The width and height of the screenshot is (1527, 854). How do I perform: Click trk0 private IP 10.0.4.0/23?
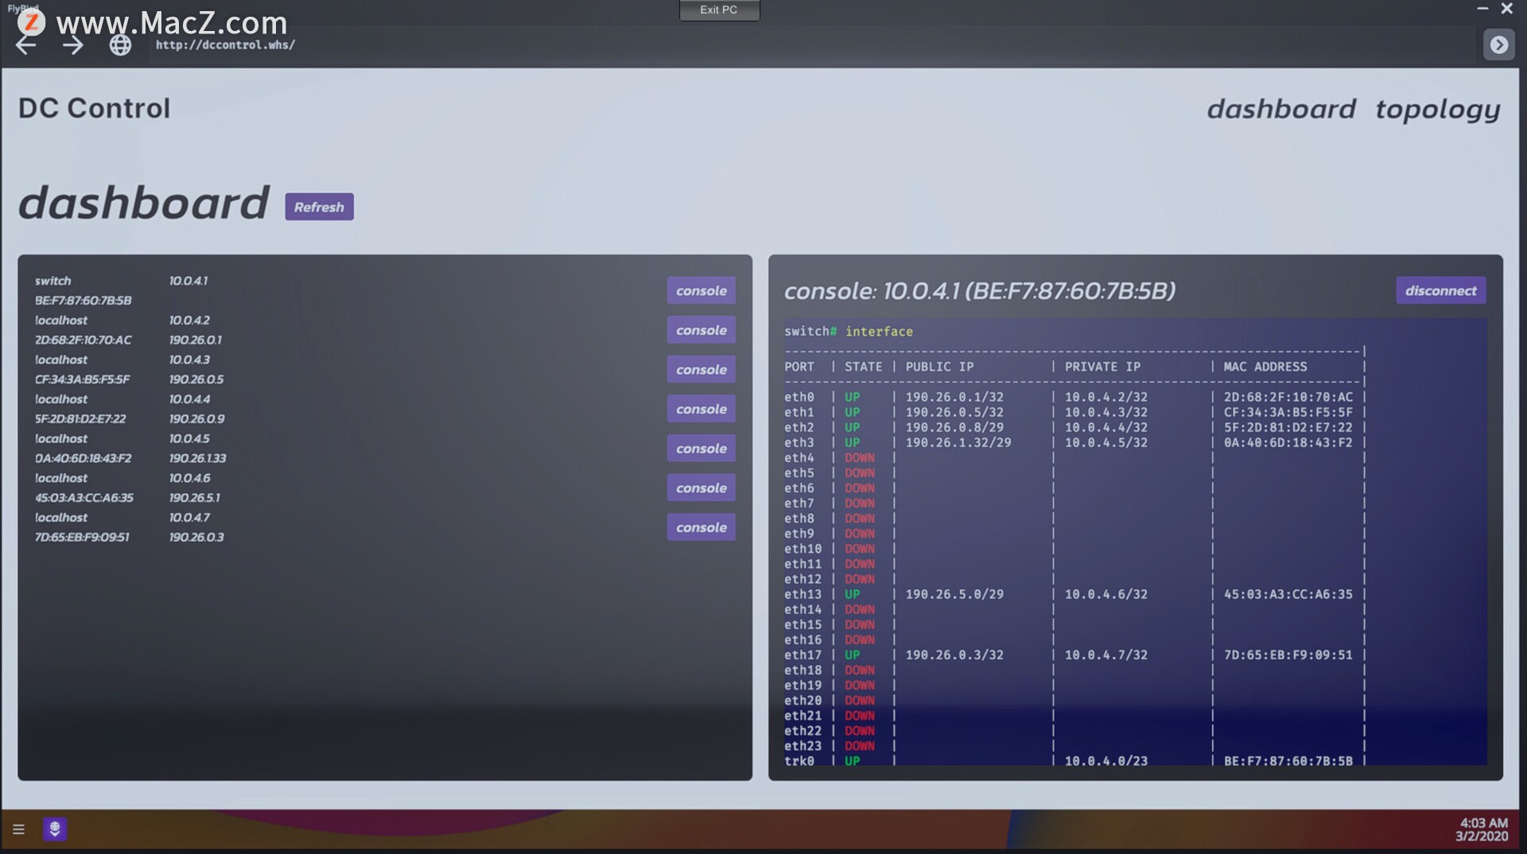[x=1106, y=761]
